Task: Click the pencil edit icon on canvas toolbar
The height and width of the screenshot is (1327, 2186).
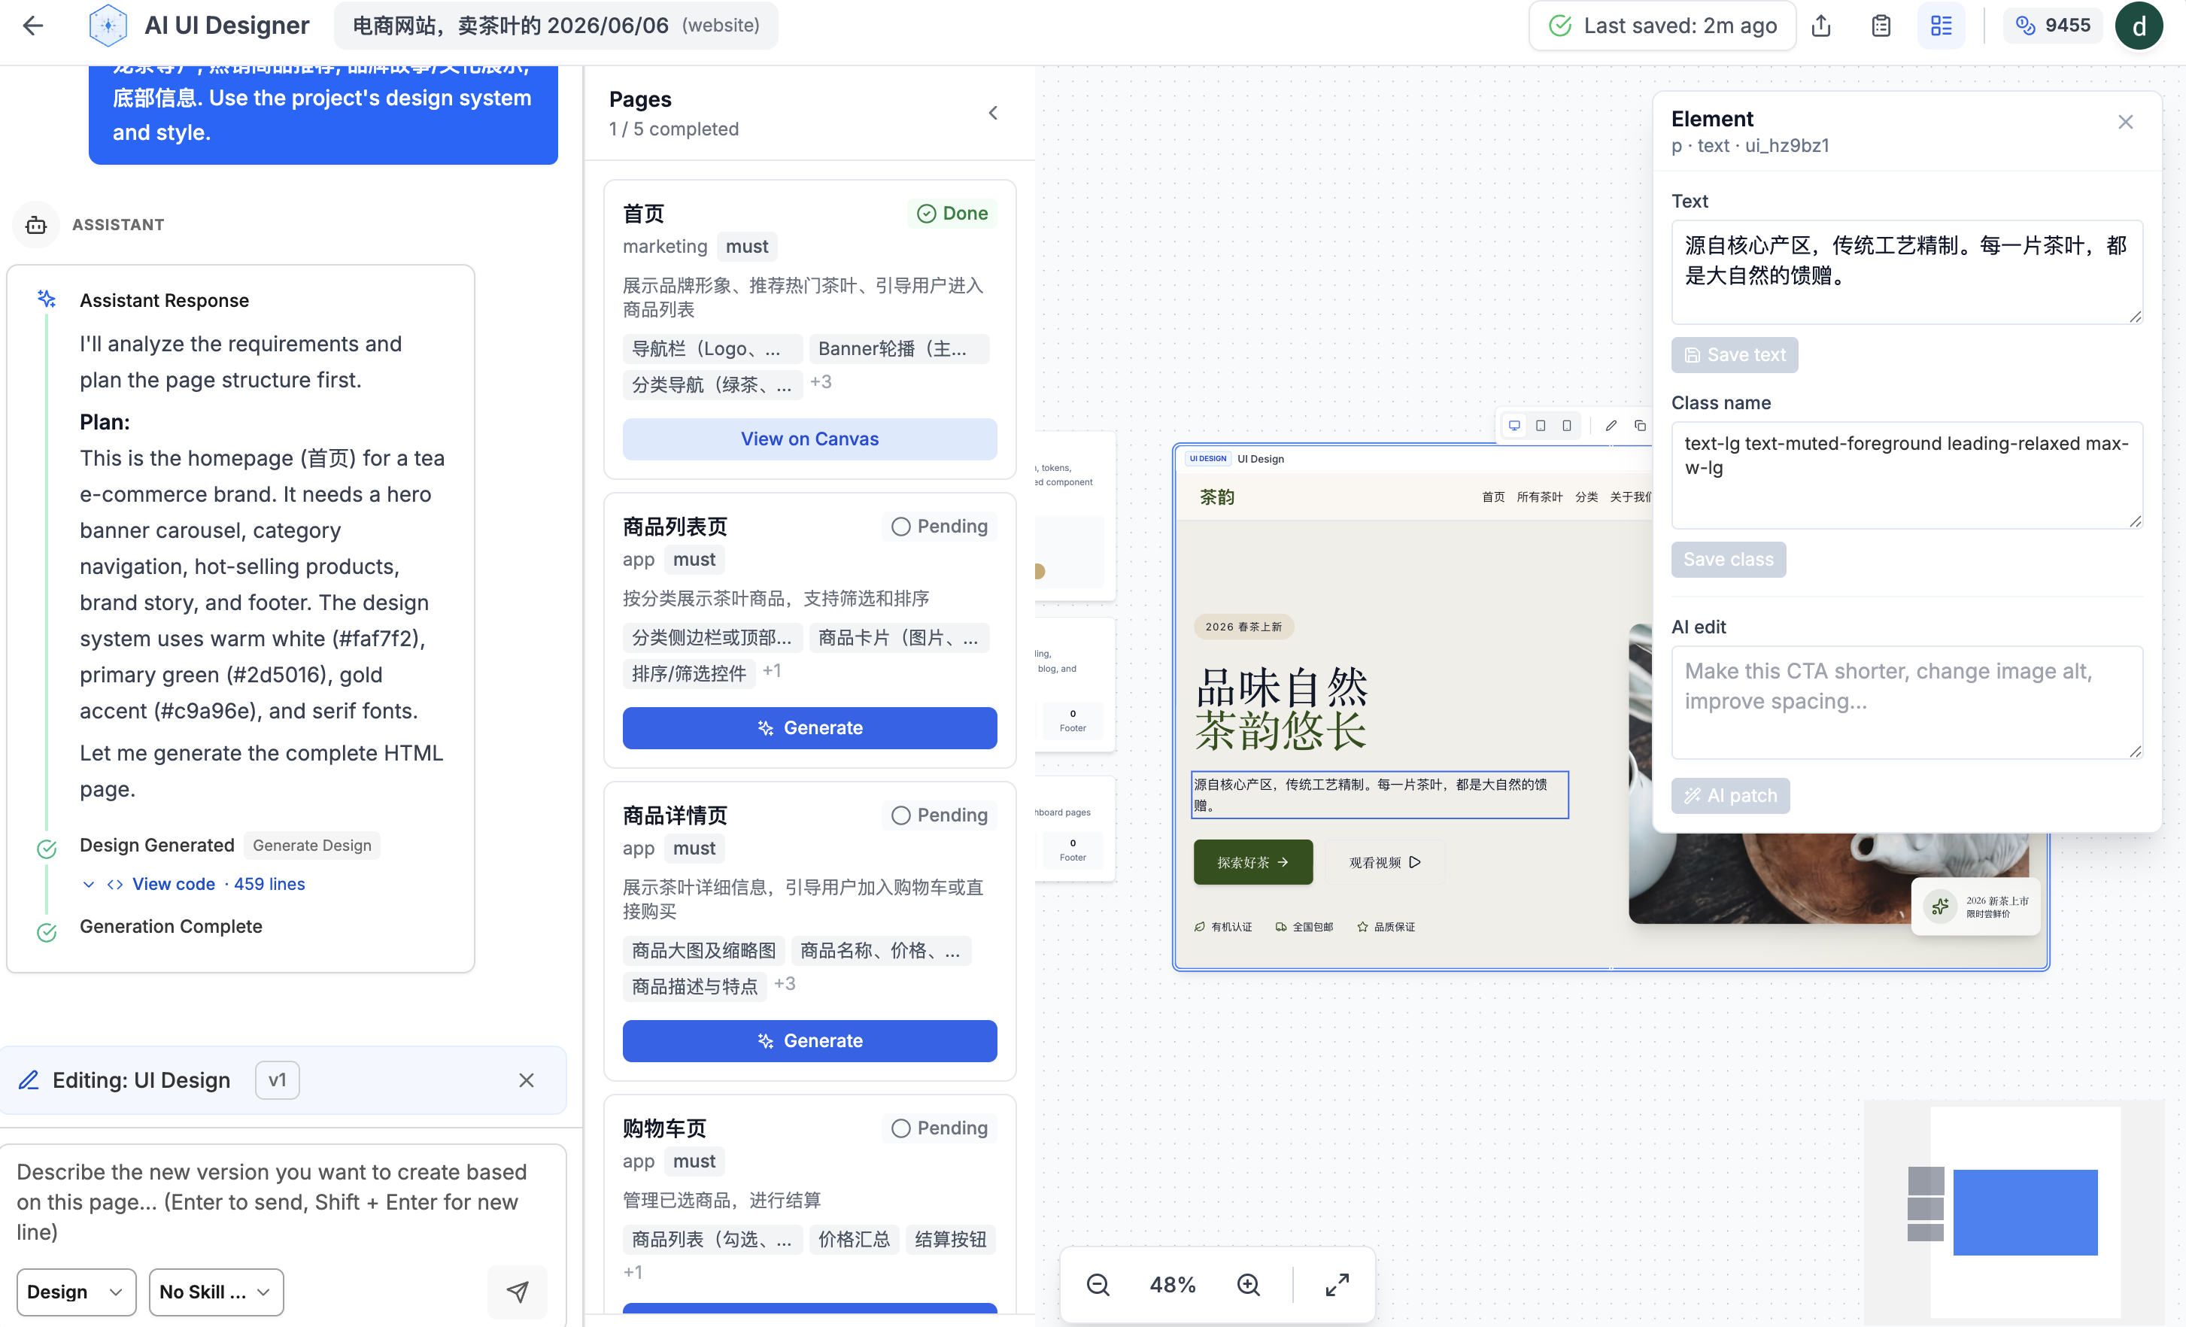Action: point(1611,426)
